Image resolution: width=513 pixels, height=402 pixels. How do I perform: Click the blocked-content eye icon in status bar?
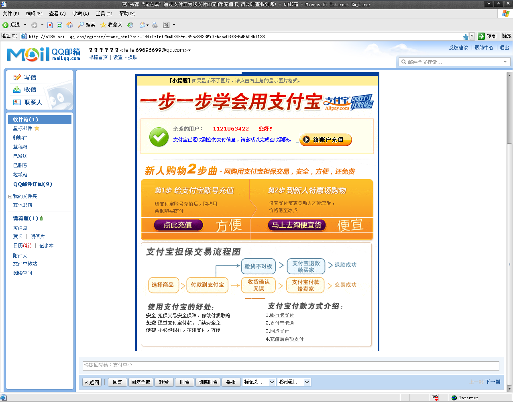pos(435,398)
